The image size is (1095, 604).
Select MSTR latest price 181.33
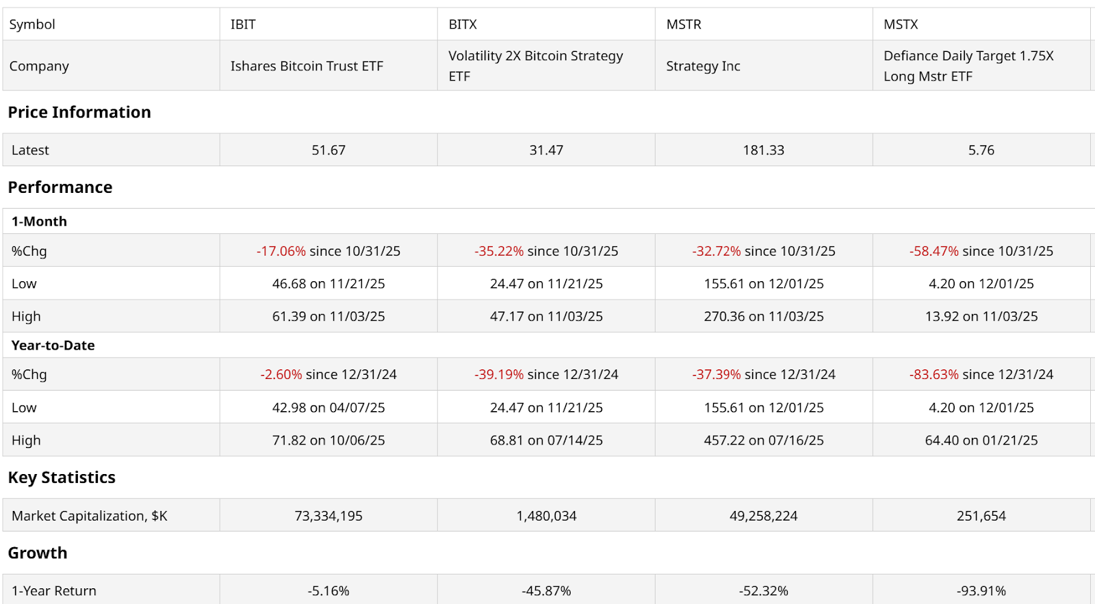click(x=763, y=150)
